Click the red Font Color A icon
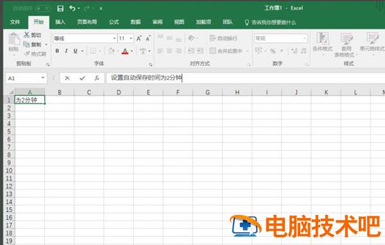385x245 pixels. (125, 51)
